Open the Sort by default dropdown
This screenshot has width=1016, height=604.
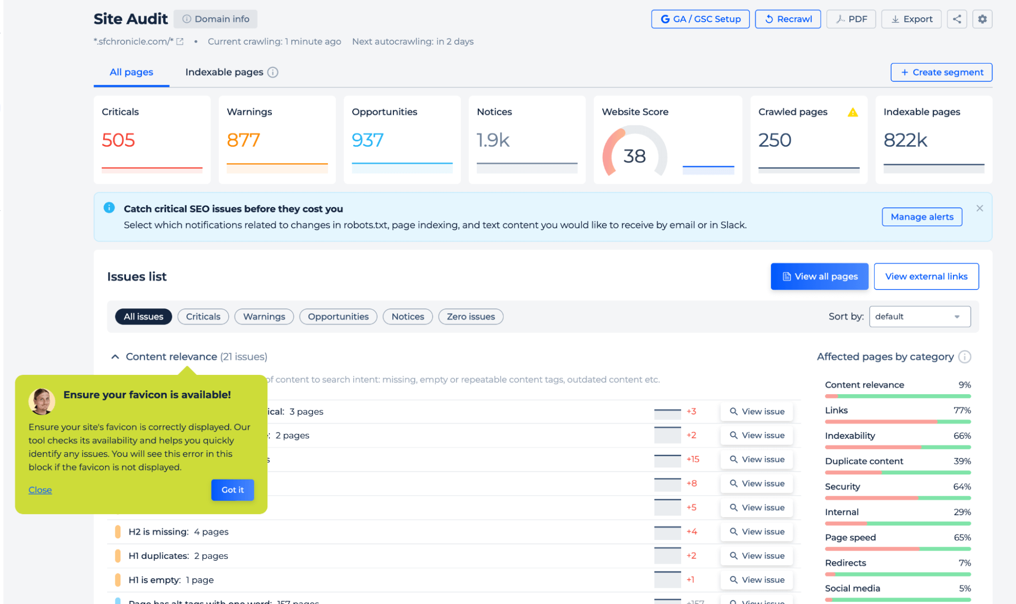pyautogui.click(x=920, y=316)
